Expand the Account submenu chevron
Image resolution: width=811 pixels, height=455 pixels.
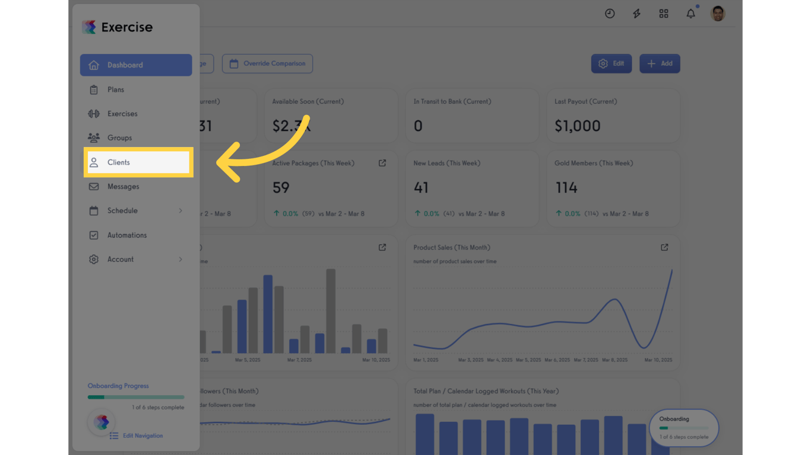click(180, 259)
